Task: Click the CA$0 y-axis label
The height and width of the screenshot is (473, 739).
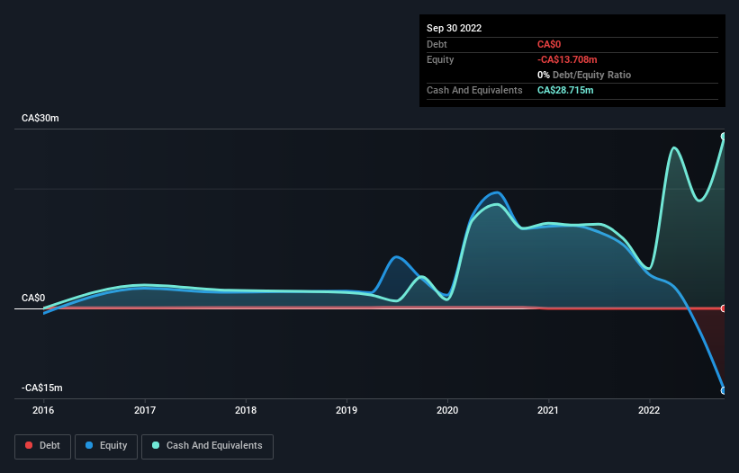Action: [x=33, y=298]
